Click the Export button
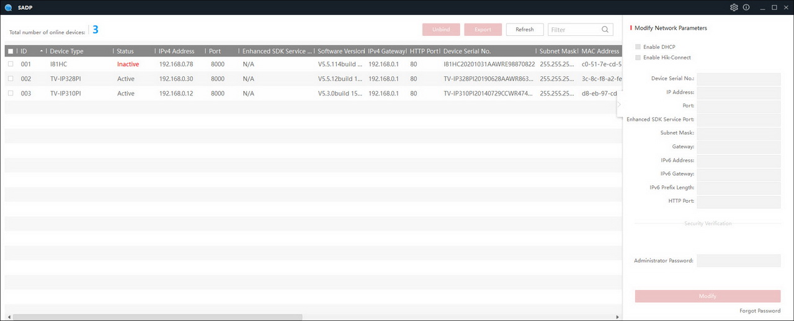The image size is (794, 321). 483,29
